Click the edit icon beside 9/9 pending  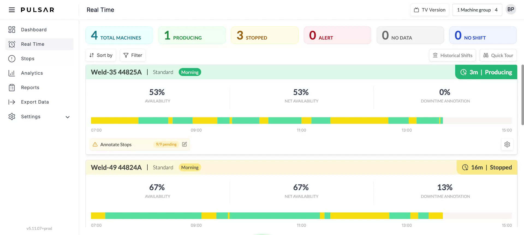(184, 144)
